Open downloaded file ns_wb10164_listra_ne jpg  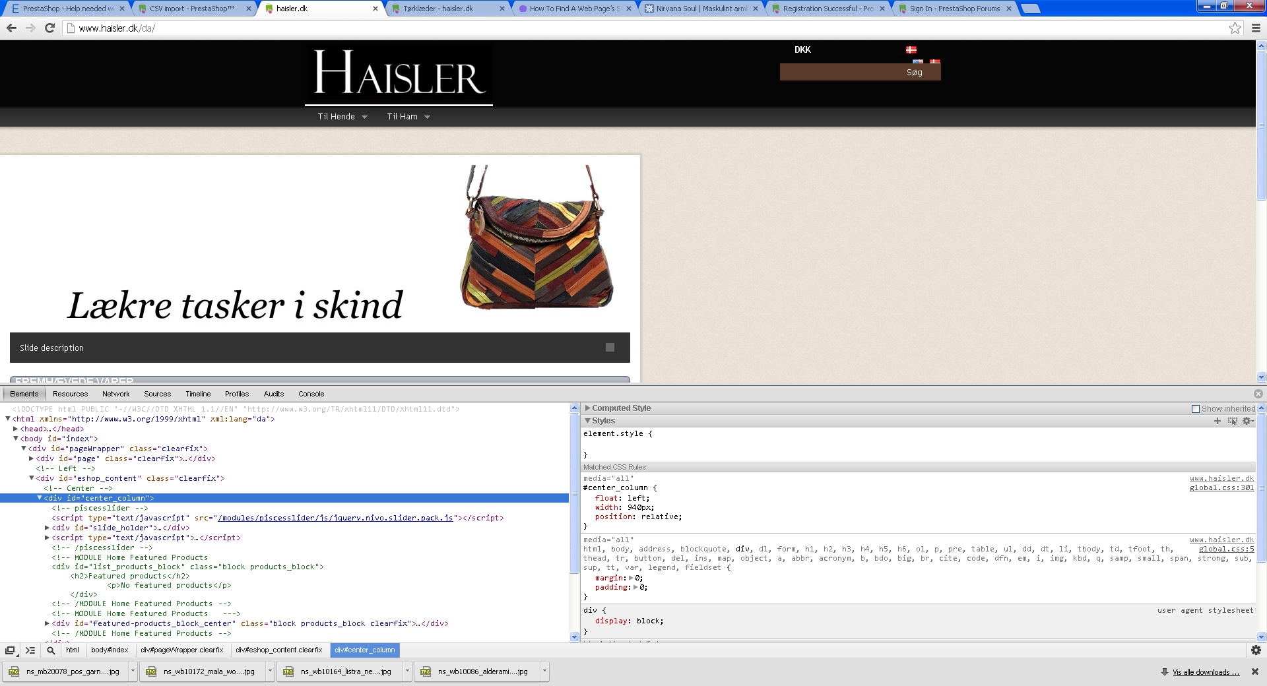(339, 671)
